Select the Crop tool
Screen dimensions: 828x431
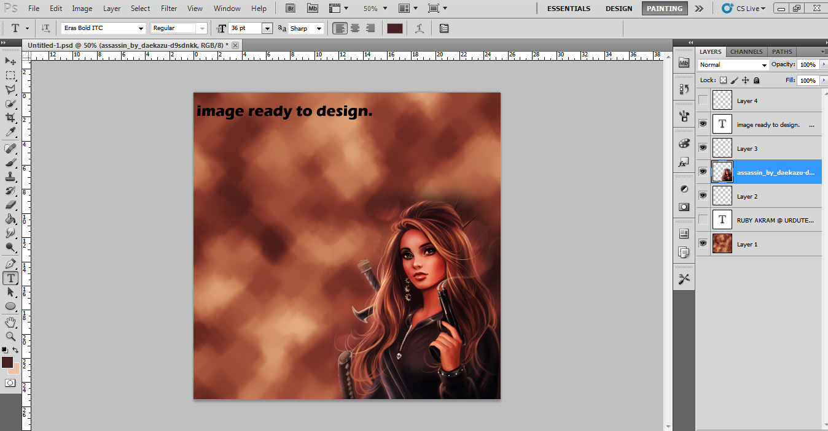10,118
